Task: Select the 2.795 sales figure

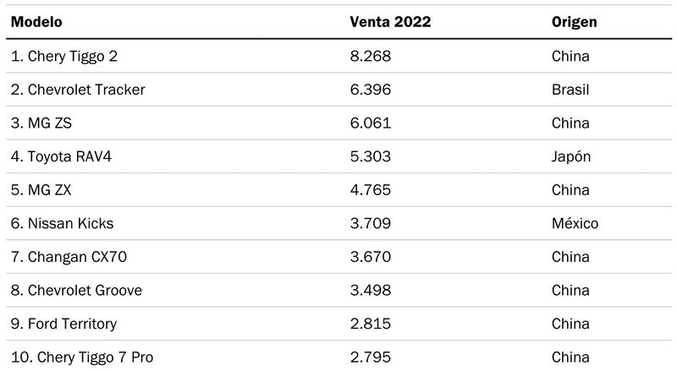Action: [370, 357]
